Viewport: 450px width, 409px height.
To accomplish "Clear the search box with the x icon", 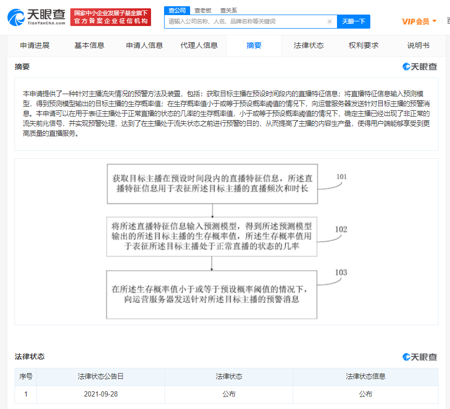I will [x=330, y=21].
